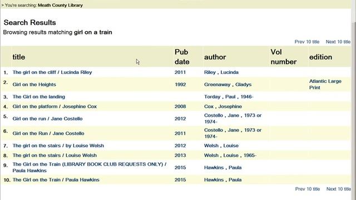Image resolution: width=356 pixels, height=200 pixels.
Task: Select 'Costello , Jane' author in row 6
Action: coord(233,133)
